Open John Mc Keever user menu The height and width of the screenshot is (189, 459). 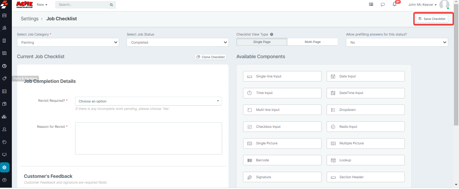click(422, 5)
